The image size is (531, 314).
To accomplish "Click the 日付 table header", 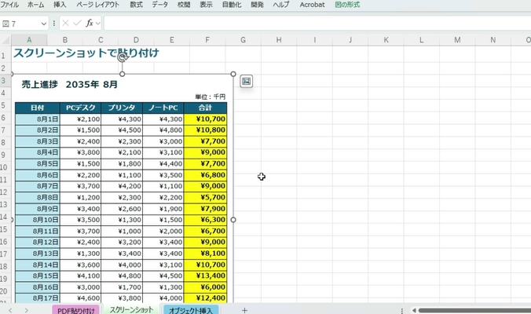I will (38, 108).
